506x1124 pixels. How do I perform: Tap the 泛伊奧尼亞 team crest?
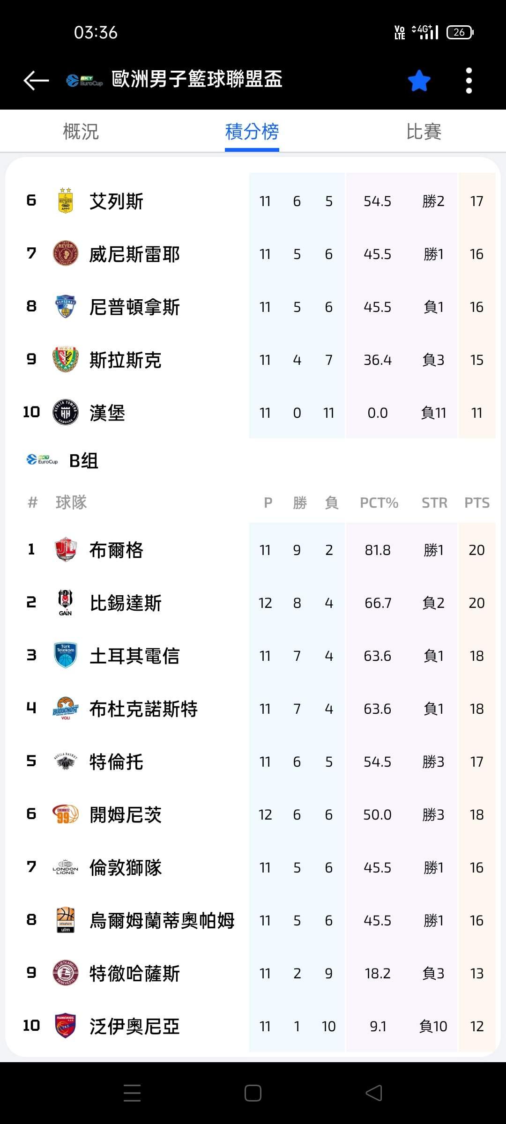coord(66,1026)
